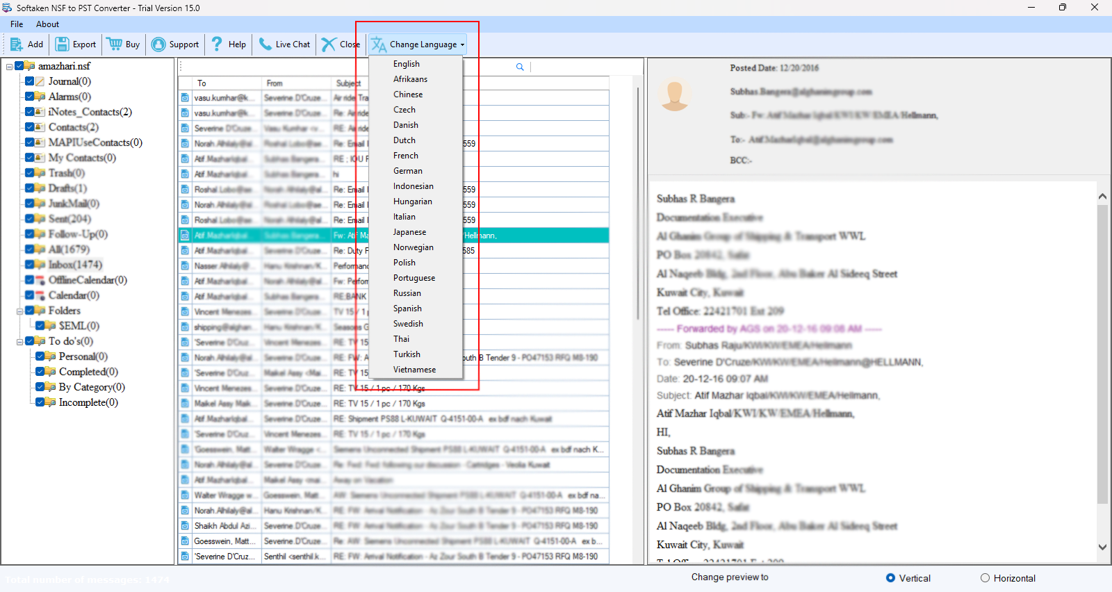Toggle the Alarms(0) checkbox
This screenshot has width=1112, height=592.
(x=29, y=97)
